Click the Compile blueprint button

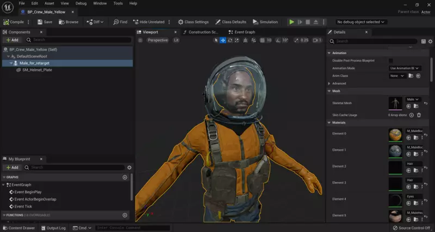tap(14, 22)
